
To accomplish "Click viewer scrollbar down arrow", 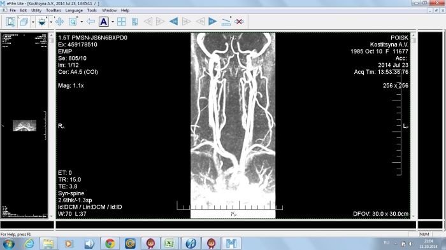I will click(414, 216).
